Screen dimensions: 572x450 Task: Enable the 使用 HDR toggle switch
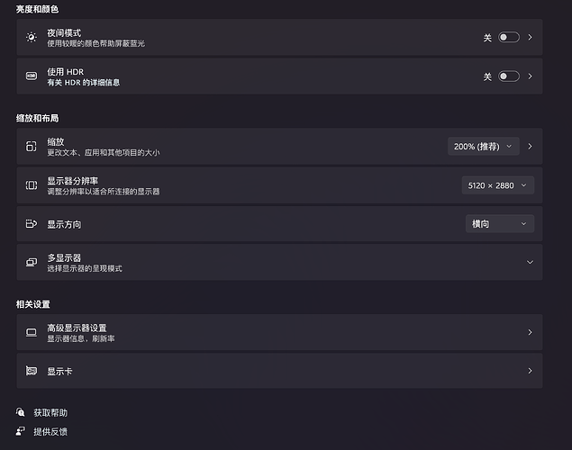tap(508, 76)
